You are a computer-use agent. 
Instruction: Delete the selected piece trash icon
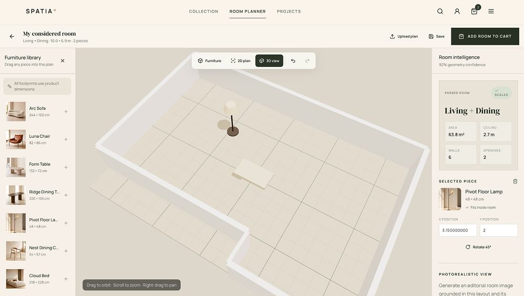515,181
